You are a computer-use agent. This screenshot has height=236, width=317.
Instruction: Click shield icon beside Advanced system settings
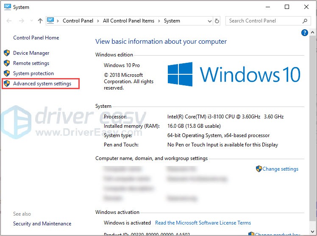(7, 83)
